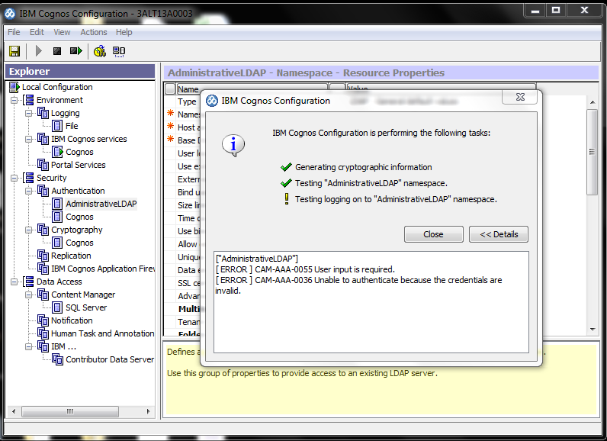Click the properties vertical scrollbar thumb

[x=592, y=152]
